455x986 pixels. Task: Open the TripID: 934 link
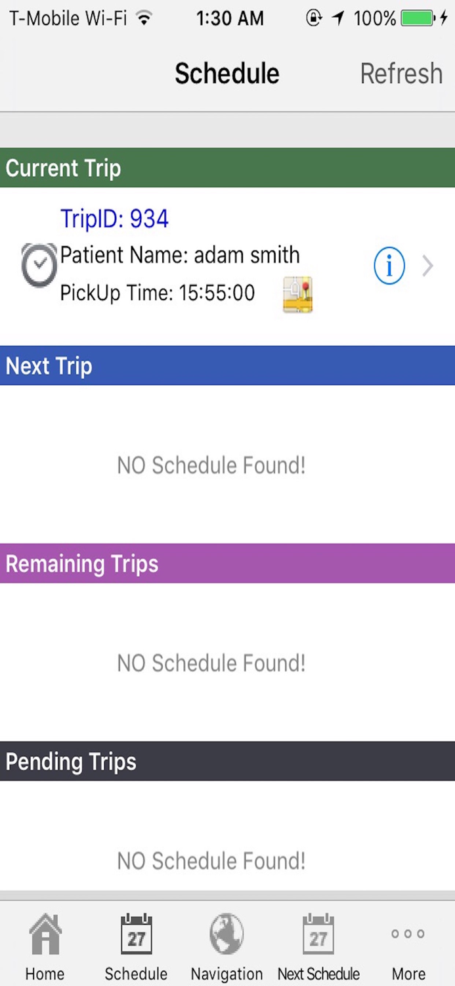click(115, 218)
